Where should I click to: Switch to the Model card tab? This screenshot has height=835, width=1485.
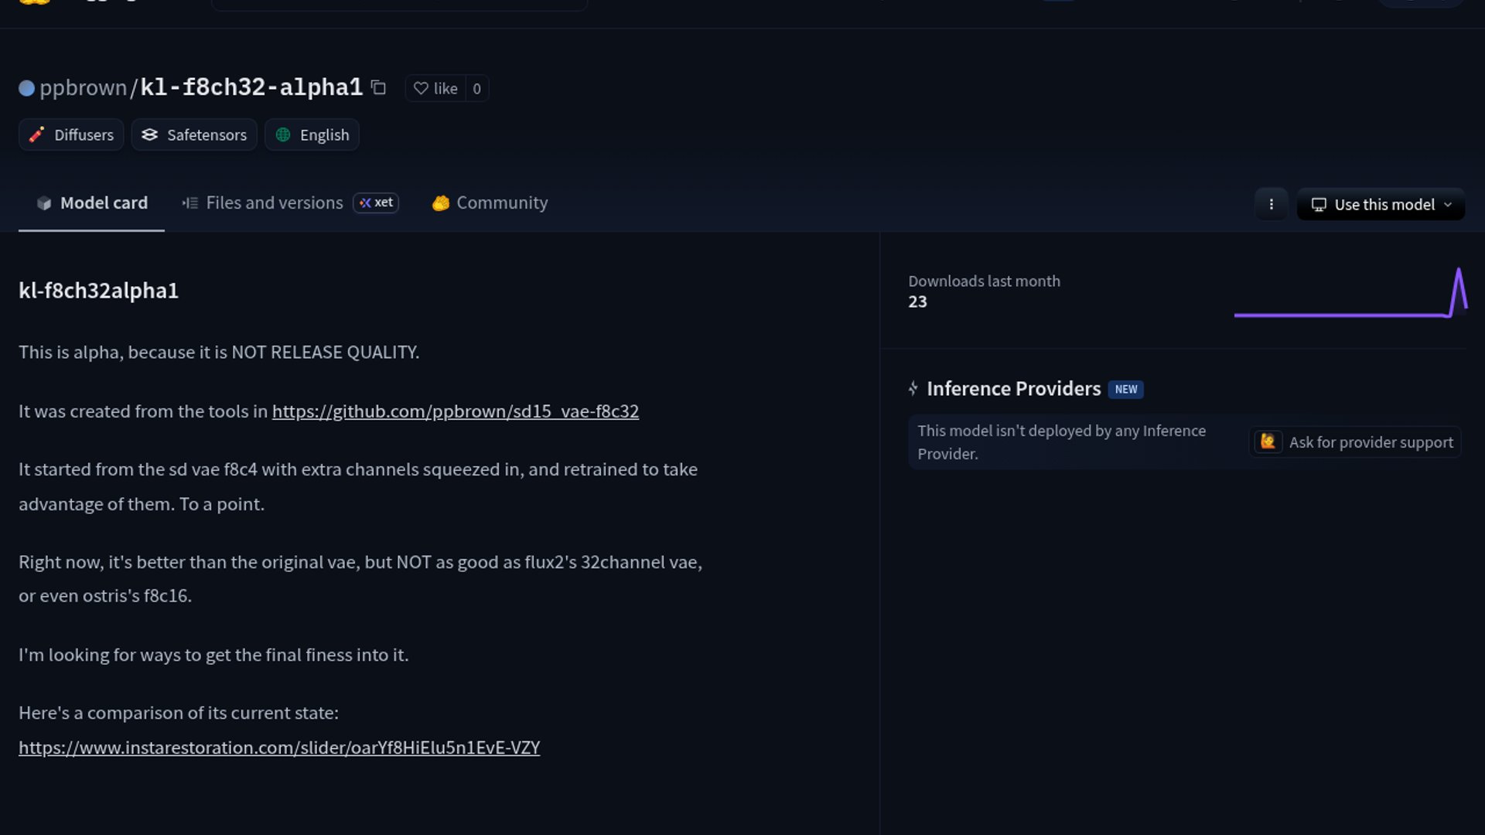coord(91,203)
